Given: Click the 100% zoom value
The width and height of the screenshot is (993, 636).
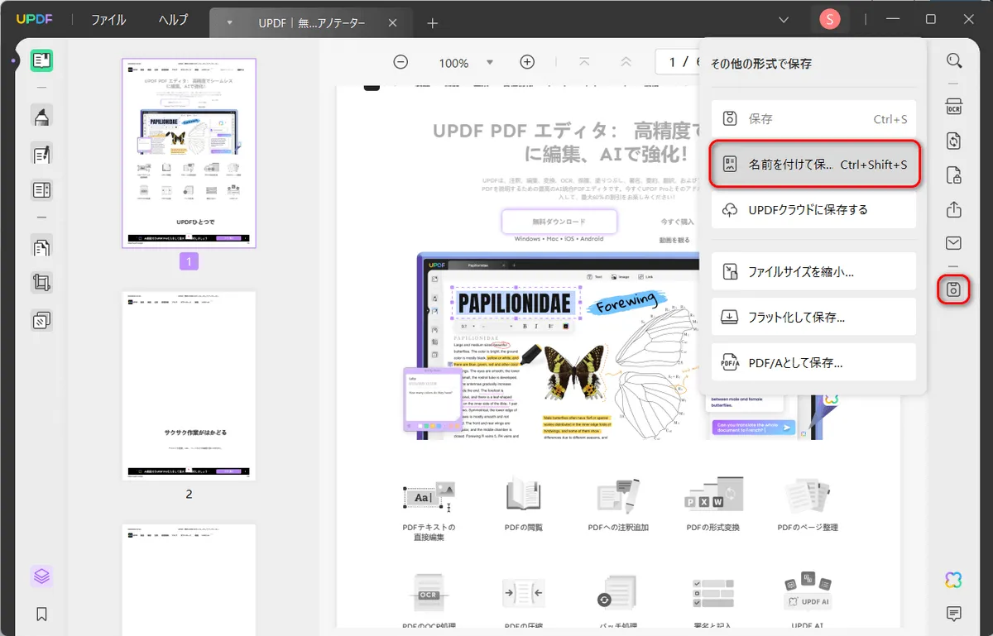Looking at the screenshot, I should pyautogui.click(x=453, y=63).
